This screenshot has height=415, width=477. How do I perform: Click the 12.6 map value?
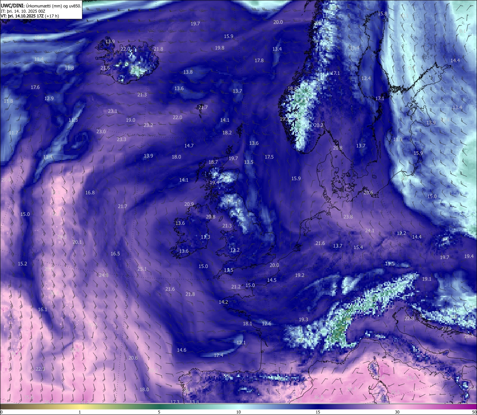point(266,324)
